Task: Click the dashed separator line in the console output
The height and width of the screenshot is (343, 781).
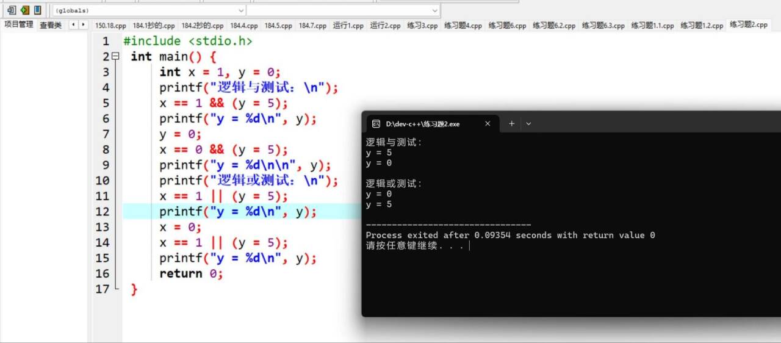Action: click(448, 225)
